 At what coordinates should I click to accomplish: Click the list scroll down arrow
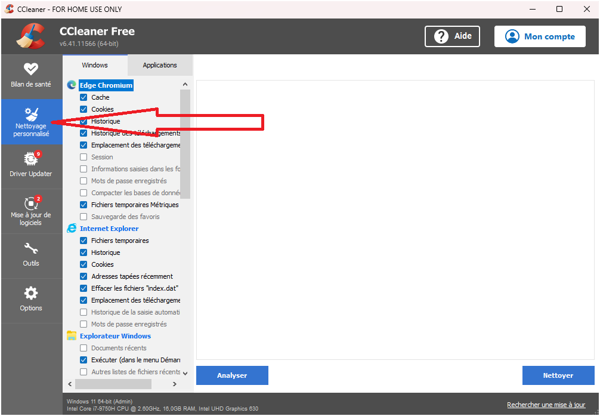coord(185,373)
